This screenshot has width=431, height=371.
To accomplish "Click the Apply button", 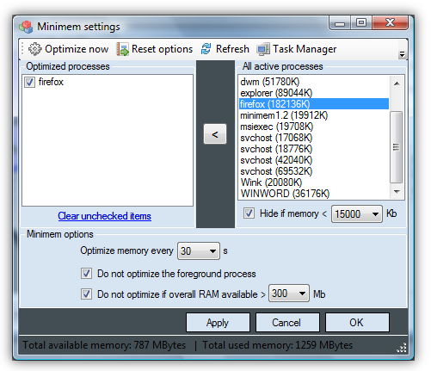I will tap(218, 323).
